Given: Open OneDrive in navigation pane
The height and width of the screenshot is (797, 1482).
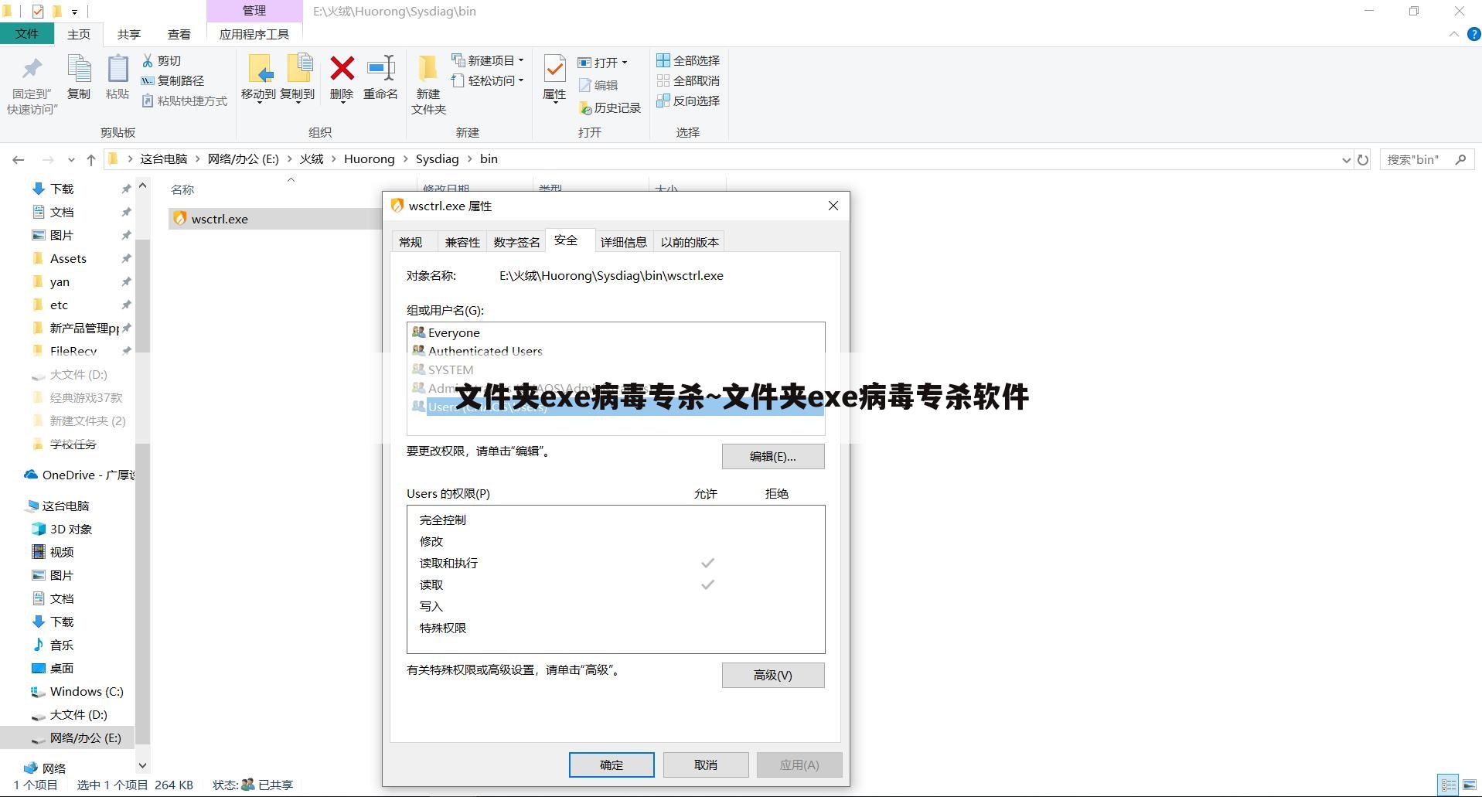Looking at the screenshot, I should 79,475.
